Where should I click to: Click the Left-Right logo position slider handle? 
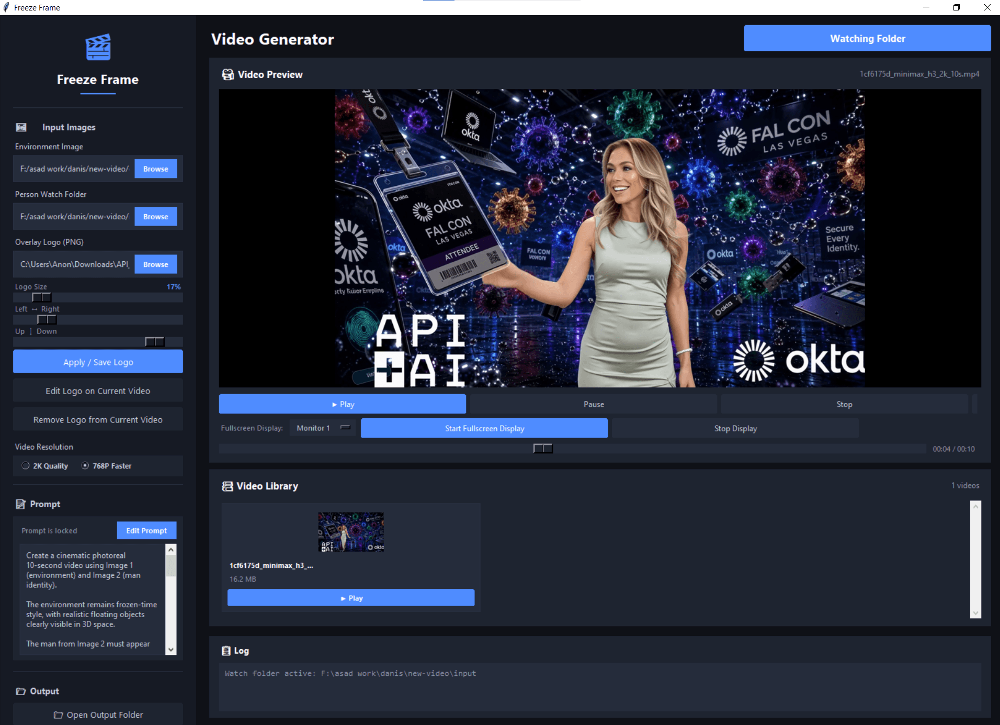click(47, 319)
